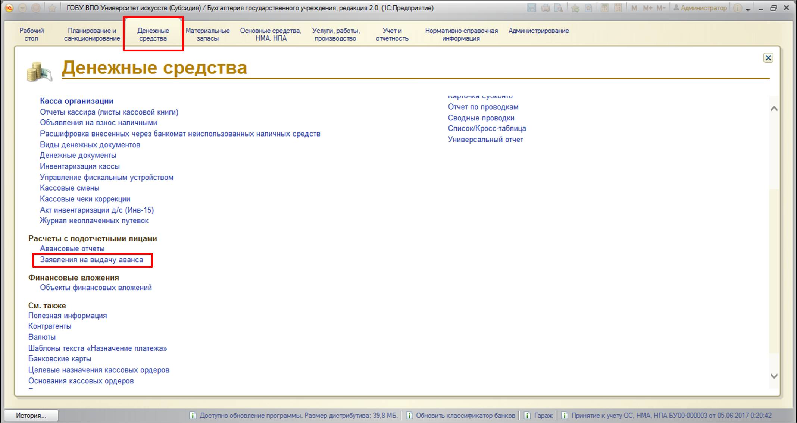This screenshot has width=797, height=423.
Task: Click the Администратор user label
Action: point(700,8)
